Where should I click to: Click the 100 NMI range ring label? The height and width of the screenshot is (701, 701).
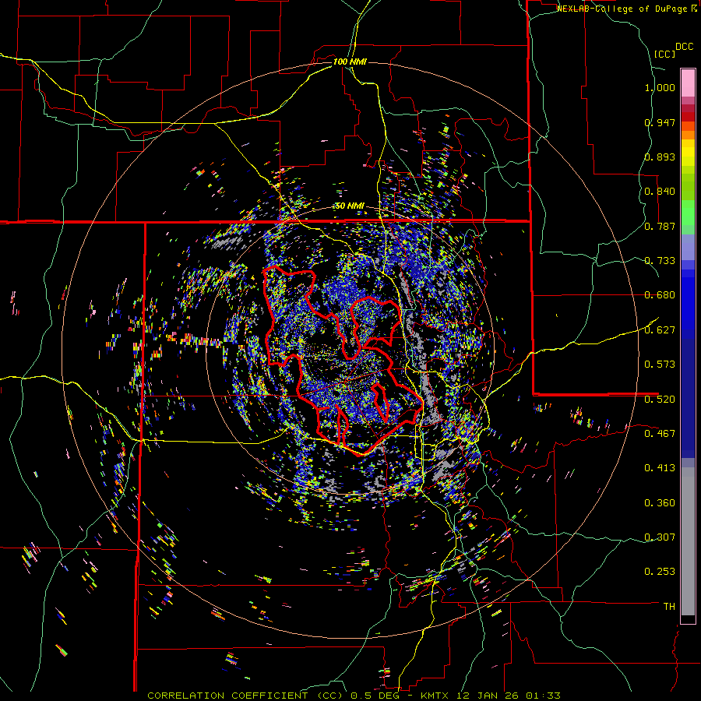(350, 62)
